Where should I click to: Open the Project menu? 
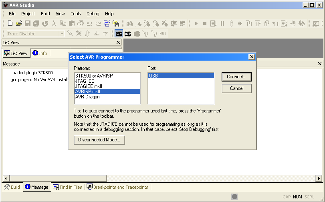click(x=28, y=14)
